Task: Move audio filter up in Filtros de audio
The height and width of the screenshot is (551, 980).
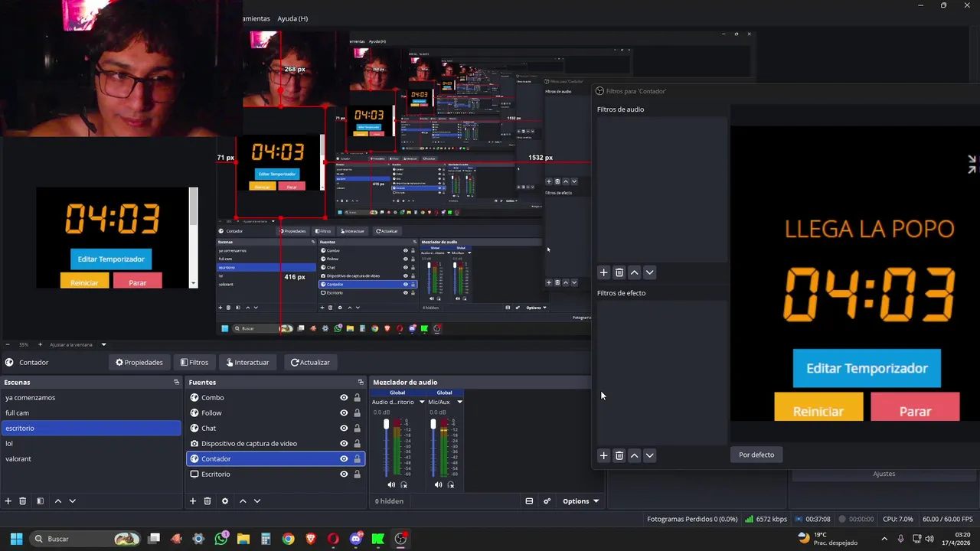Action: click(634, 272)
